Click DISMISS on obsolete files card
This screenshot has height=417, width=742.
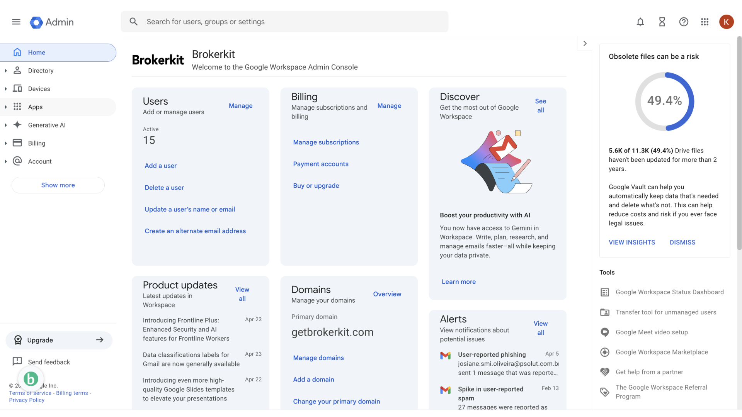click(x=682, y=242)
